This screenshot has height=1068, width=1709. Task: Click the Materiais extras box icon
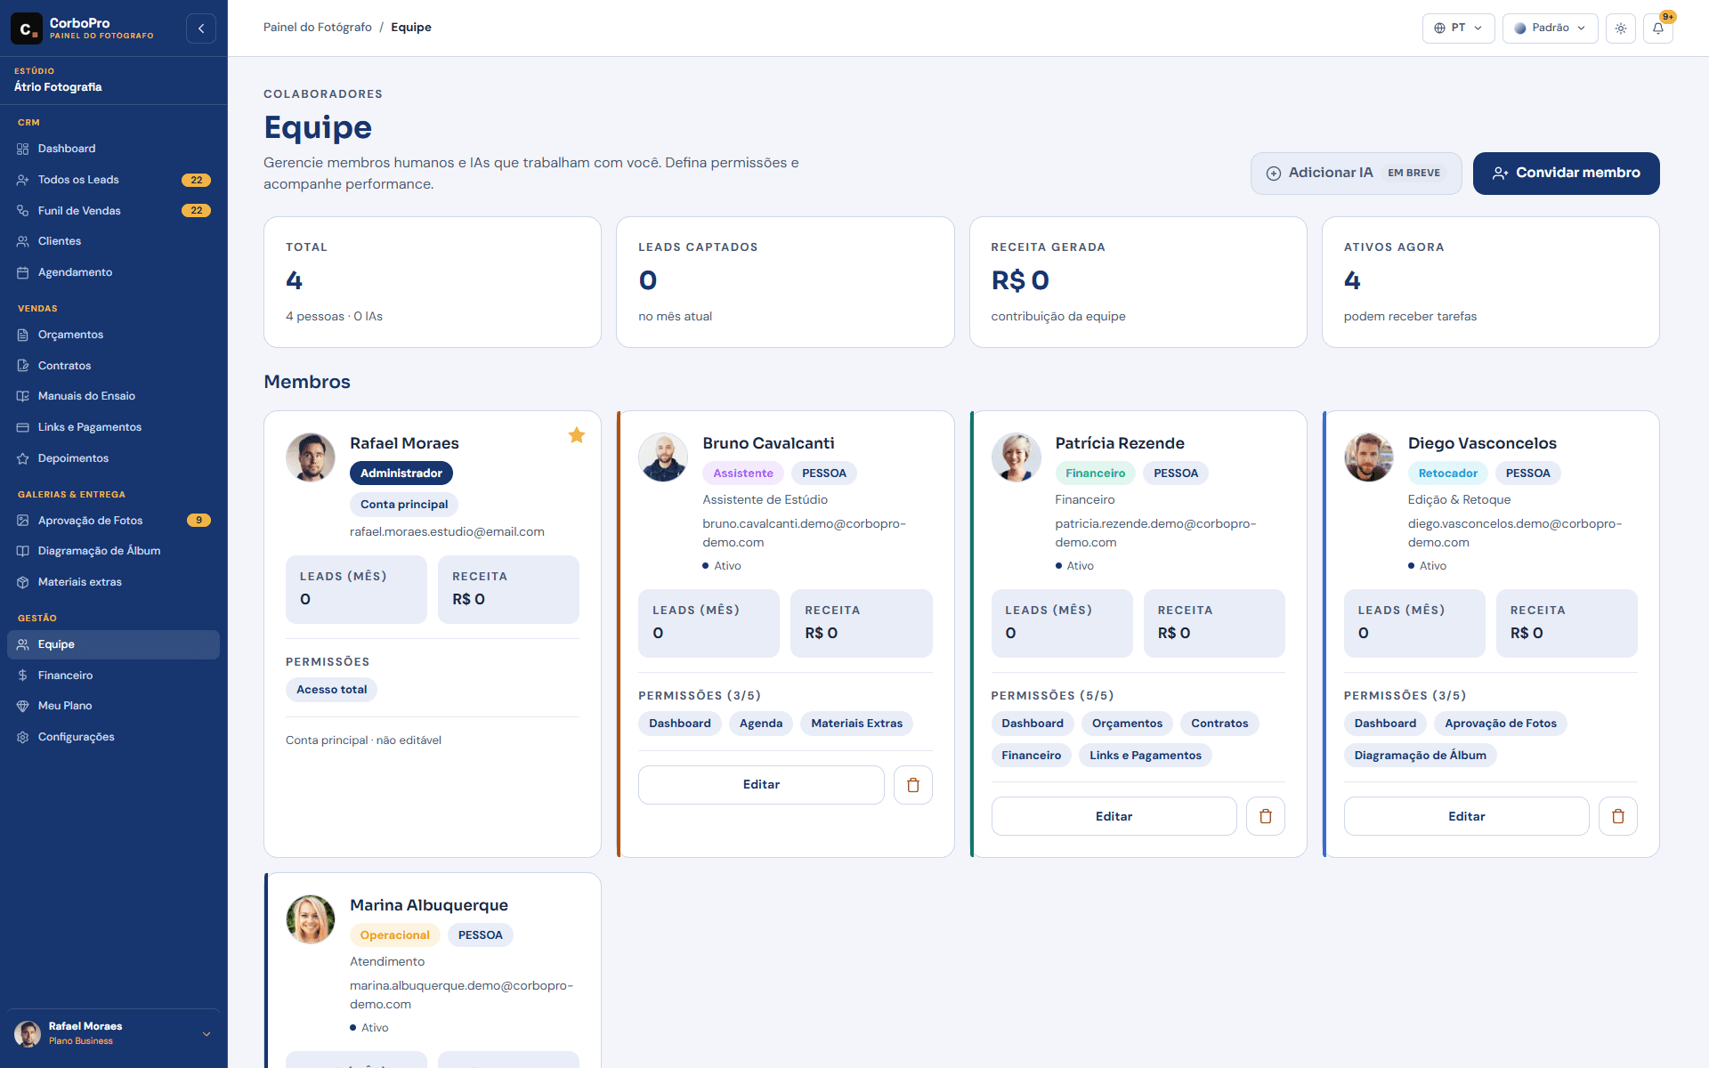23,582
